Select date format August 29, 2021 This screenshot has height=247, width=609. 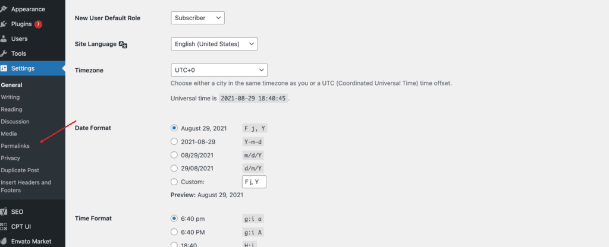(174, 128)
